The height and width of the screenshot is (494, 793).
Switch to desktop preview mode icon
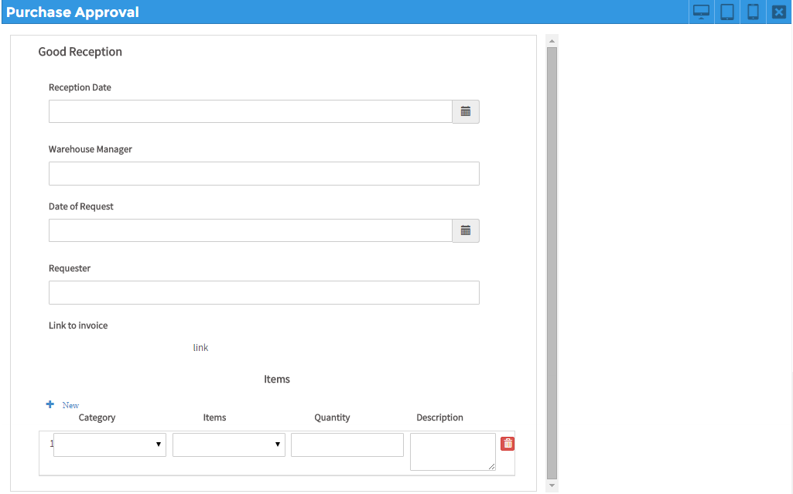[701, 12]
